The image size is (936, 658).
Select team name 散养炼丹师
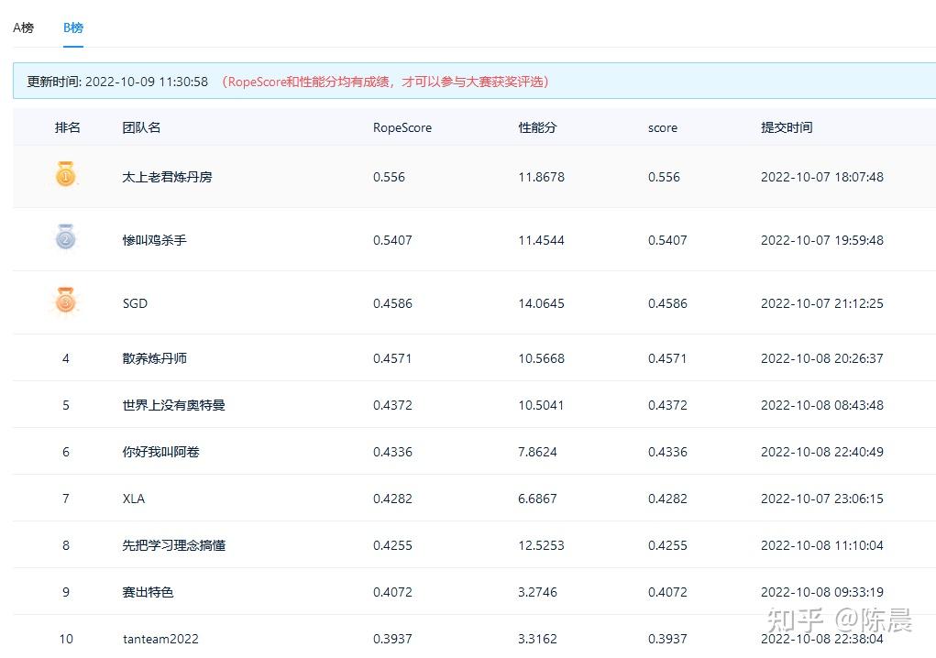point(155,358)
